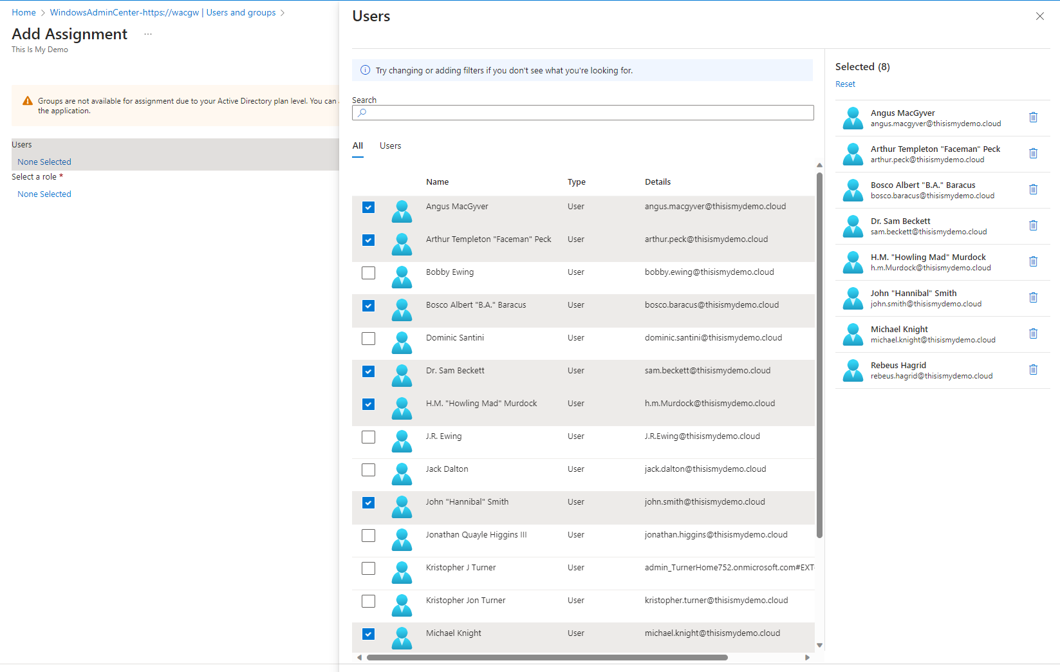Delete Angus MacGyver from selected list

pos(1033,117)
